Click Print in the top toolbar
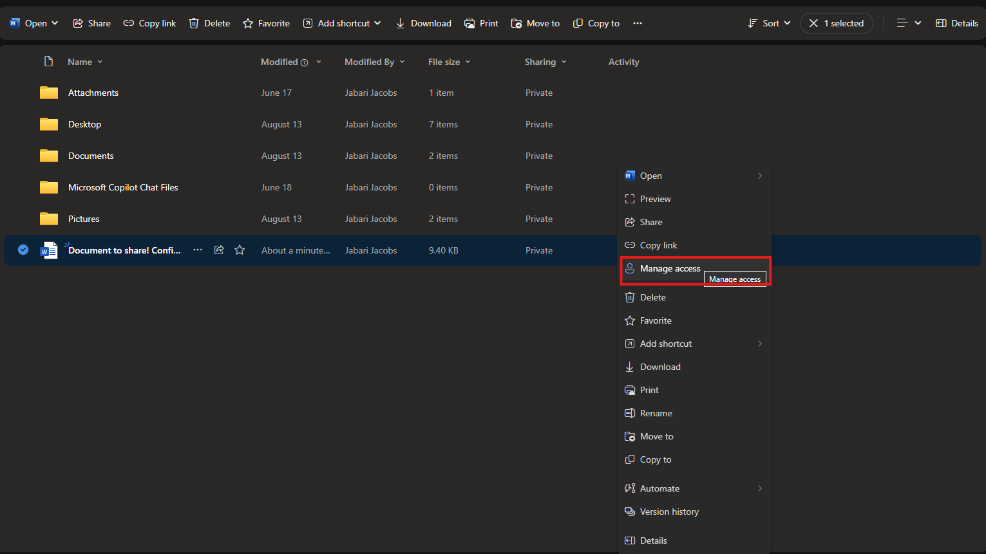 (x=481, y=23)
